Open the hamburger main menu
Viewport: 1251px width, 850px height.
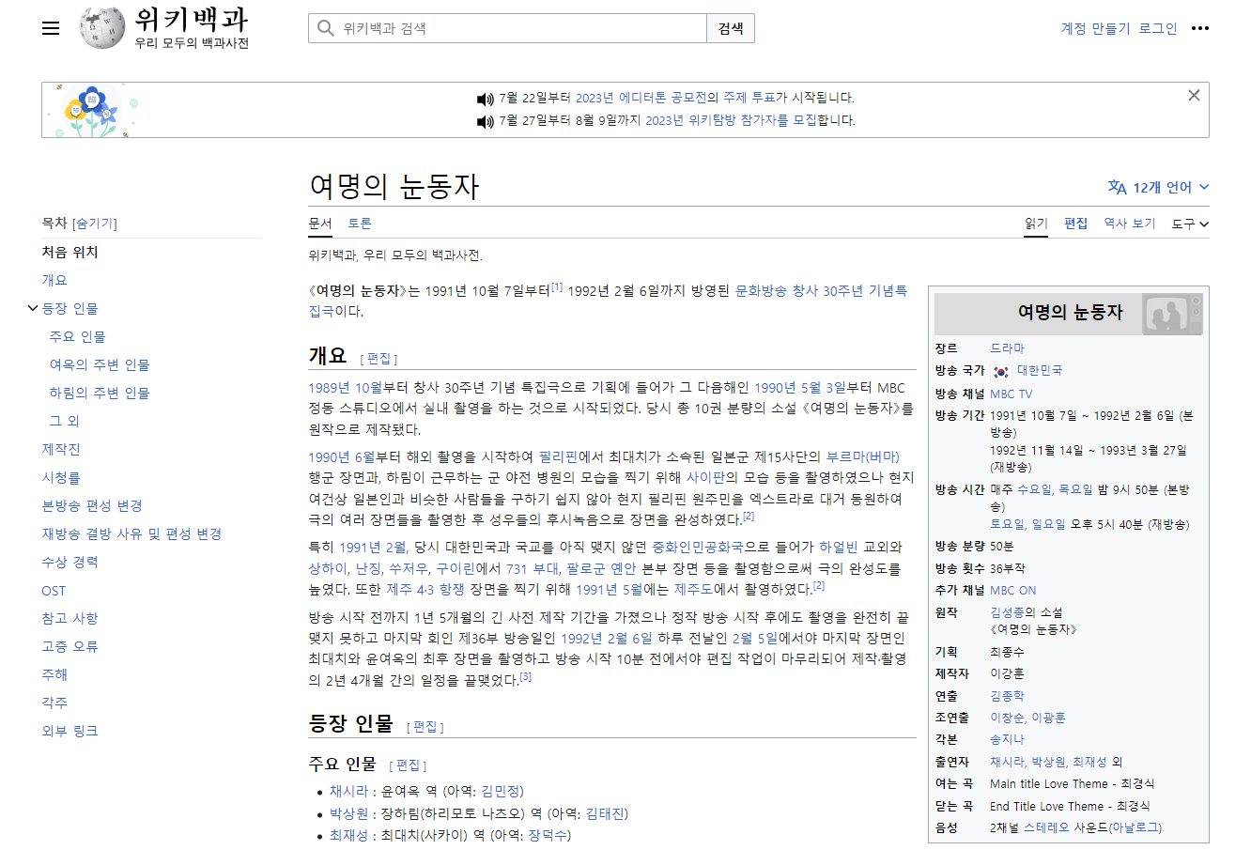pos(51,28)
